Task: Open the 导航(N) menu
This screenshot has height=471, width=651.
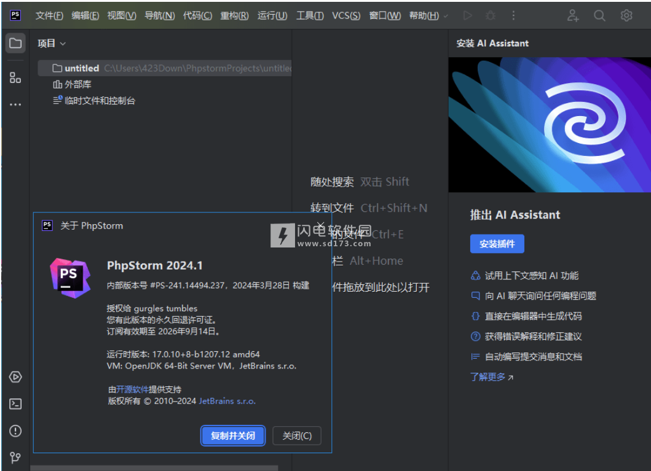Action: [159, 15]
